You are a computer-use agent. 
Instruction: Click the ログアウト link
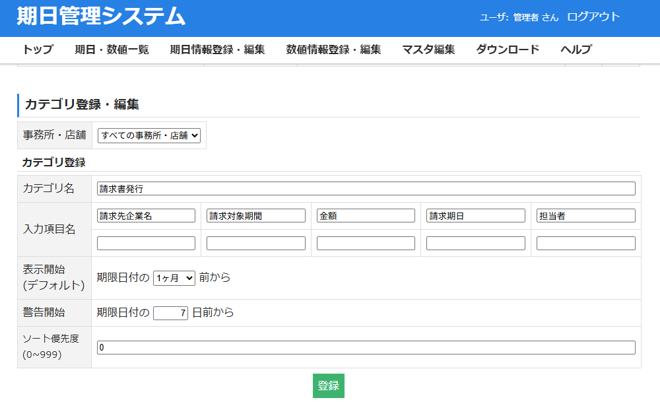[593, 17]
